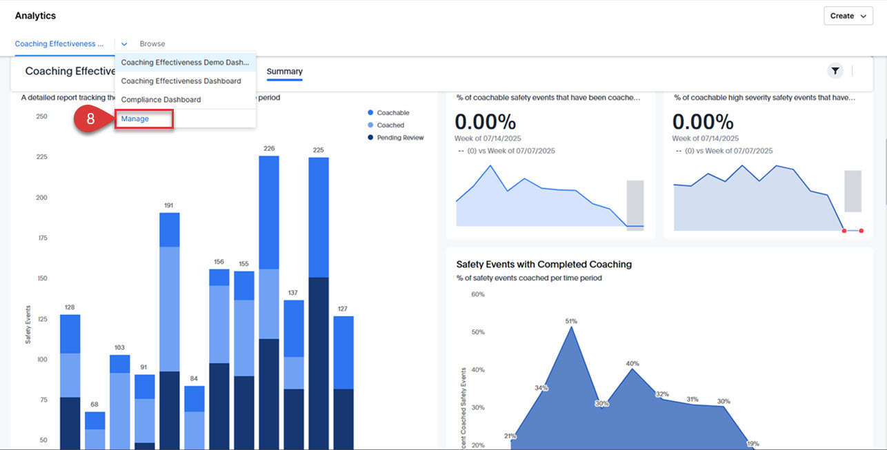Click the red endpoint marker on severity sparkline

(861, 232)
